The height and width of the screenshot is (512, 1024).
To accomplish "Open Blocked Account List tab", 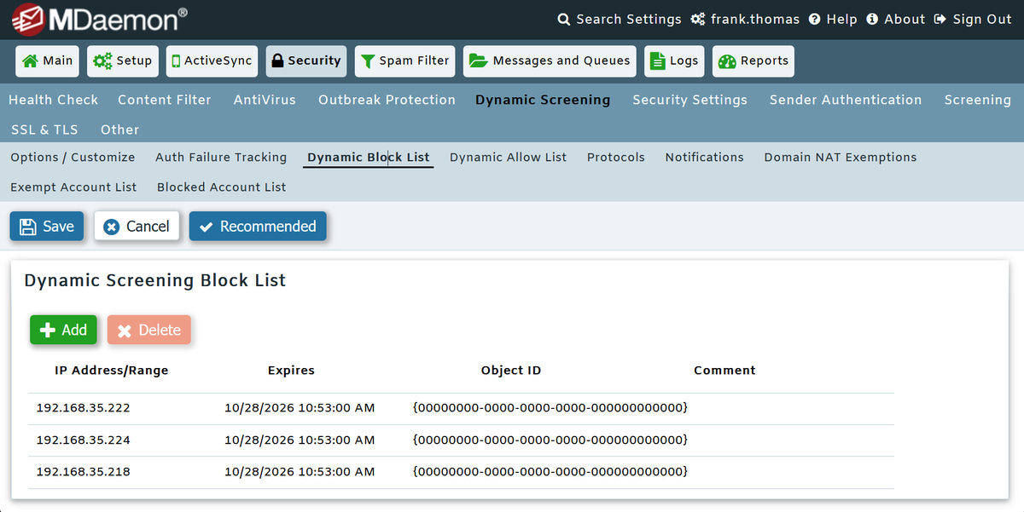I will [x=221, y=187].
